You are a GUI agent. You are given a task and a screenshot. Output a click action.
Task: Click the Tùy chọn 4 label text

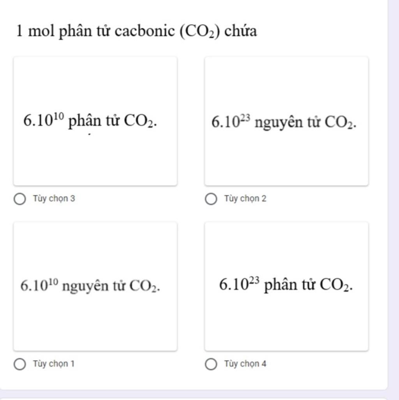245,363
